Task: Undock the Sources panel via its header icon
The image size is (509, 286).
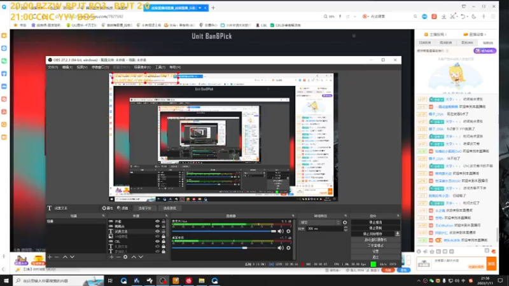Action: [166, 215]
